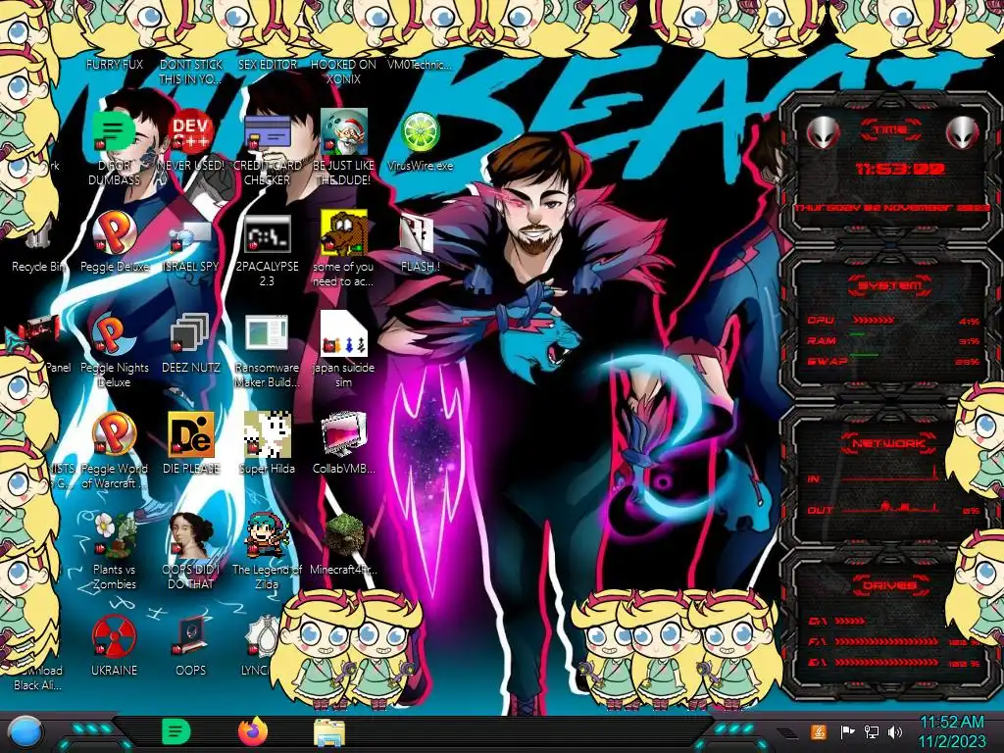Open the ISRAEL SPY desktop icon
This screenshot has width=1004, height=753.
[x=190, y=235]
